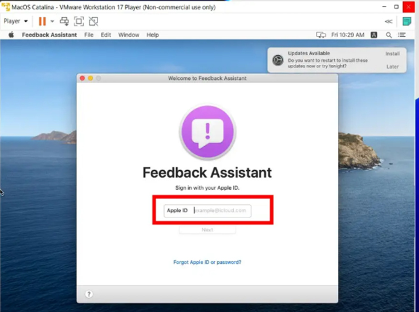Open the Apple menu

pyautogui.click(x=11, y=35)
